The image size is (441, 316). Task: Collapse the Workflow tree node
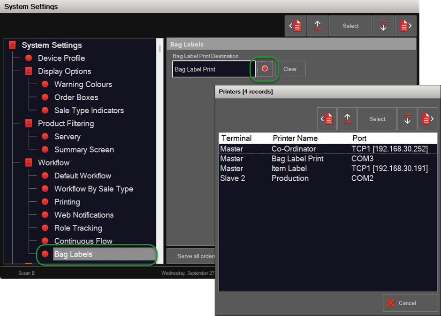point(29,163)
